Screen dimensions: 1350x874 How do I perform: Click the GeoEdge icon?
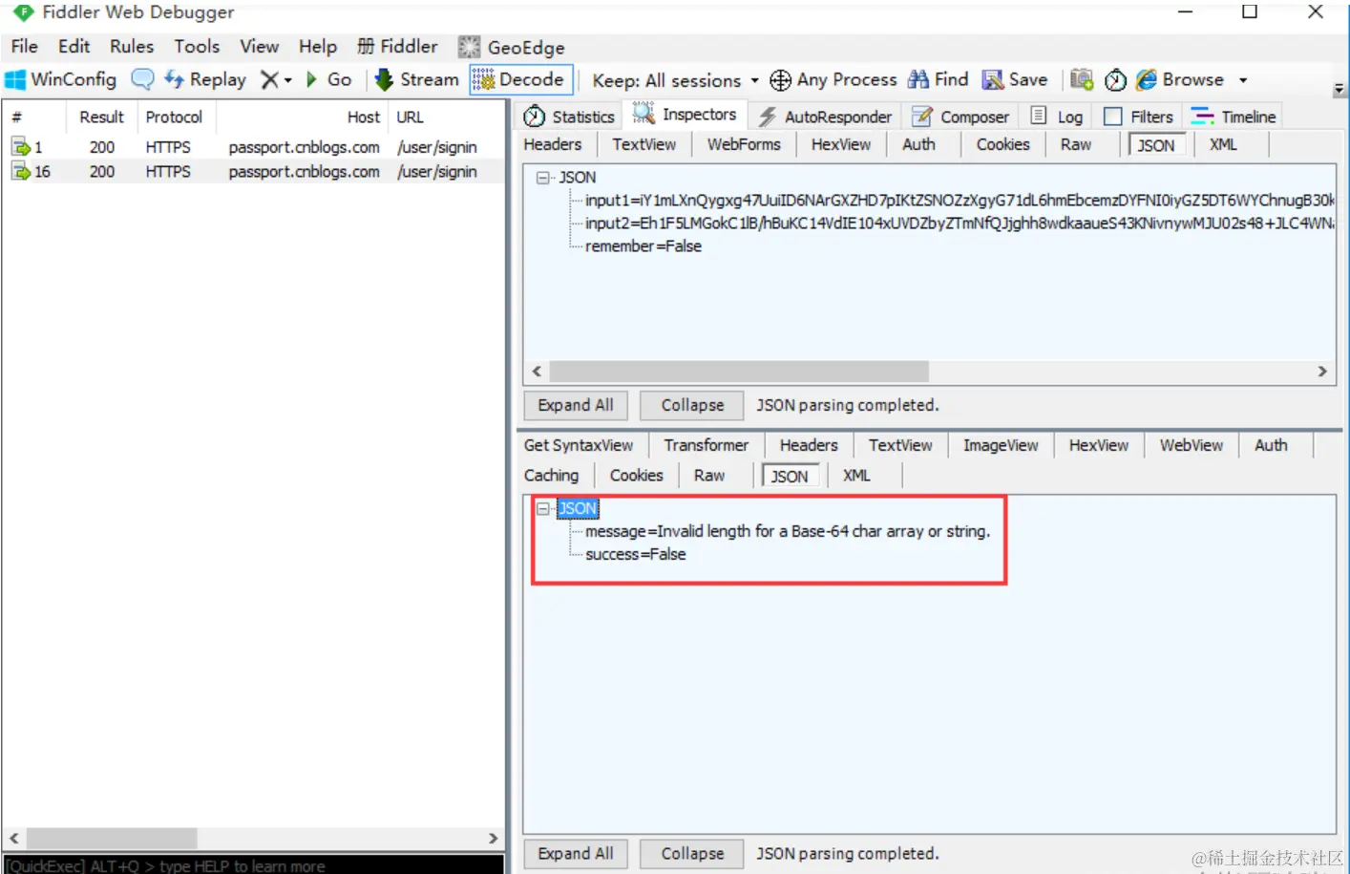469,47
